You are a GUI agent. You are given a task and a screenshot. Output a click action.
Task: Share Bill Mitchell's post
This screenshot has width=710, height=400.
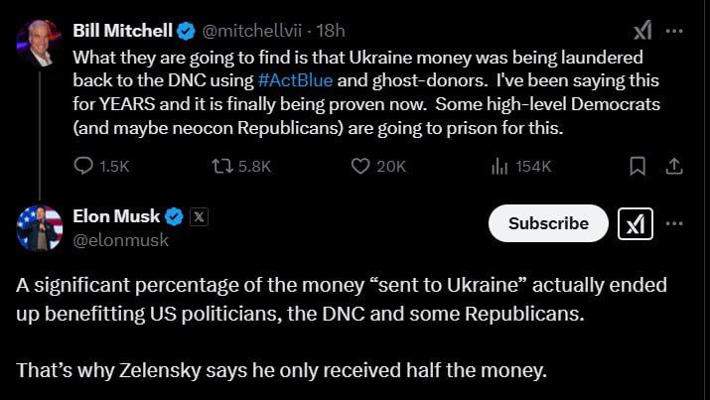[674, 167]
